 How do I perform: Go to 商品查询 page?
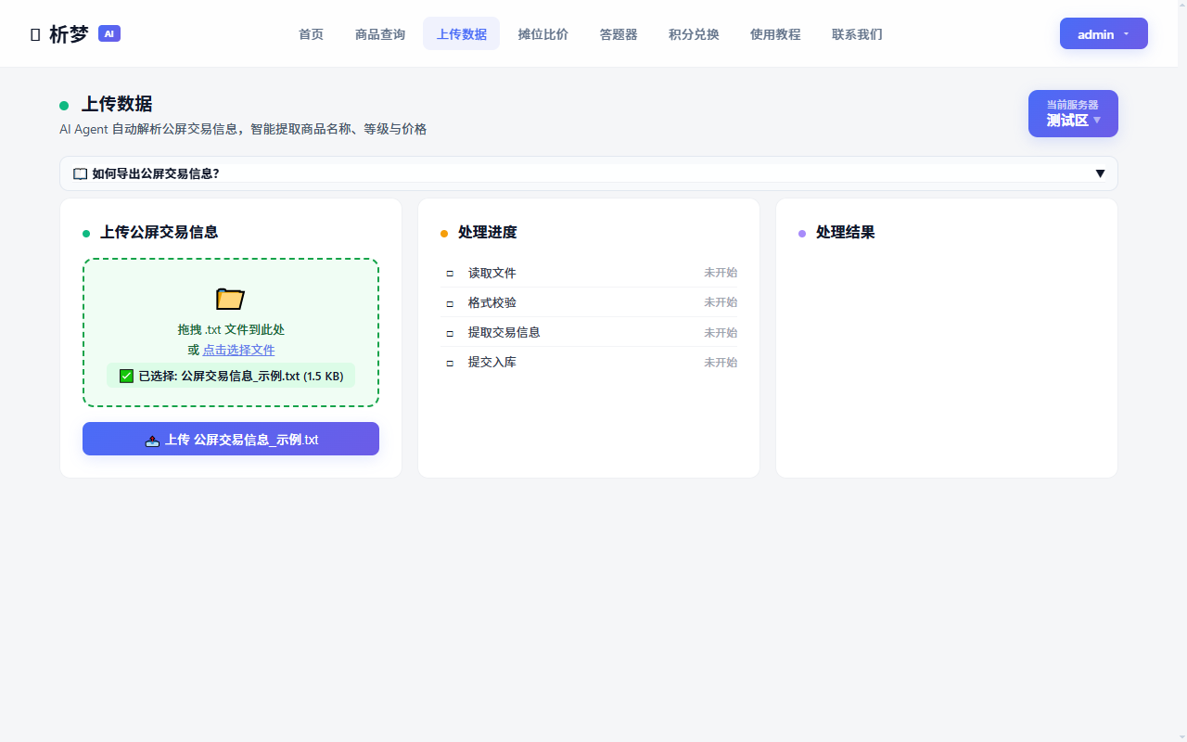click(380, 34)
